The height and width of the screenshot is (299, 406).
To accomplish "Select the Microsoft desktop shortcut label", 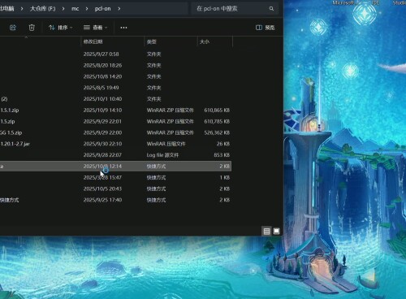I will click(343, 2).
